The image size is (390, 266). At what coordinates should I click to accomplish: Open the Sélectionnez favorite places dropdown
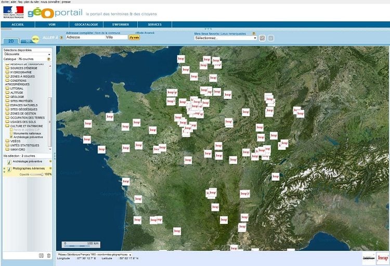[225, 38]
